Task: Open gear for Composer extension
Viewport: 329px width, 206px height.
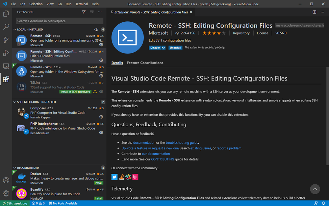Action: [x=101, y=117]
